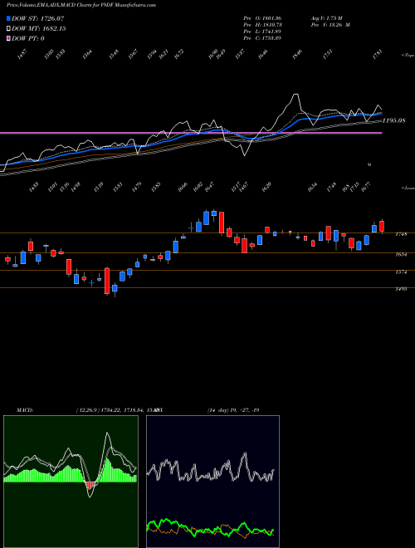Click the 'Pre H: 1810.73' value

(262, 25)
